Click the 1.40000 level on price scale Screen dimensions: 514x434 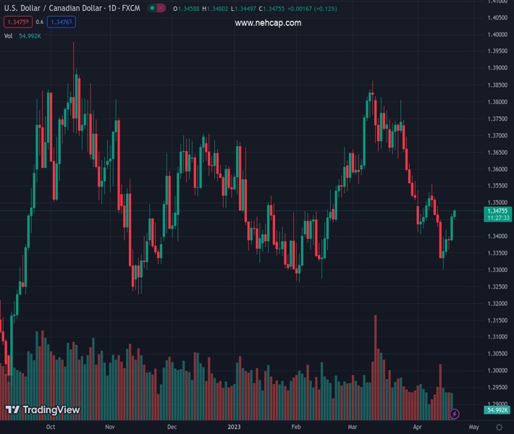coord(497,1)
